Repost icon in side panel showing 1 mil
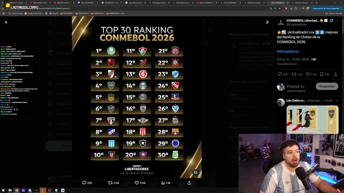Viewport: 344px width, 193px height. click(297, 74)
